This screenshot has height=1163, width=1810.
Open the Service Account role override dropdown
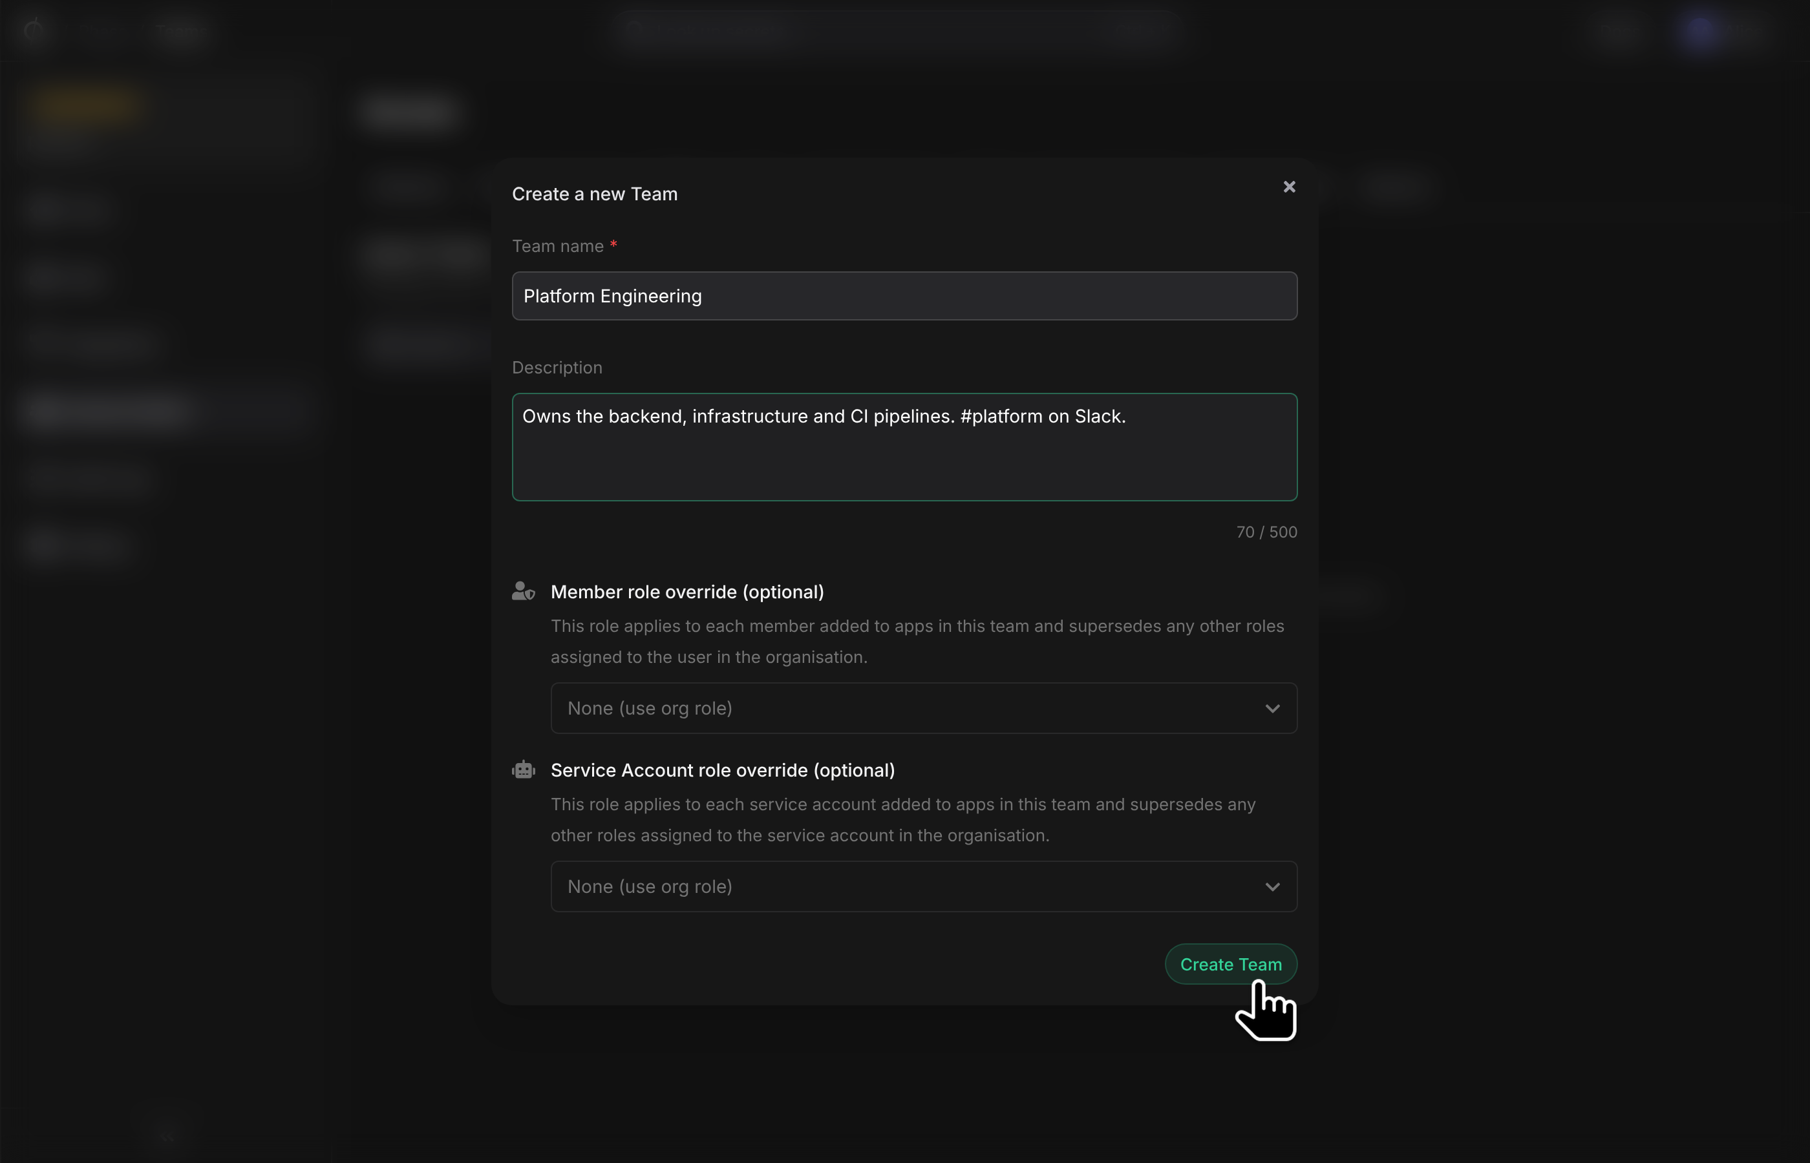(923, 886)
